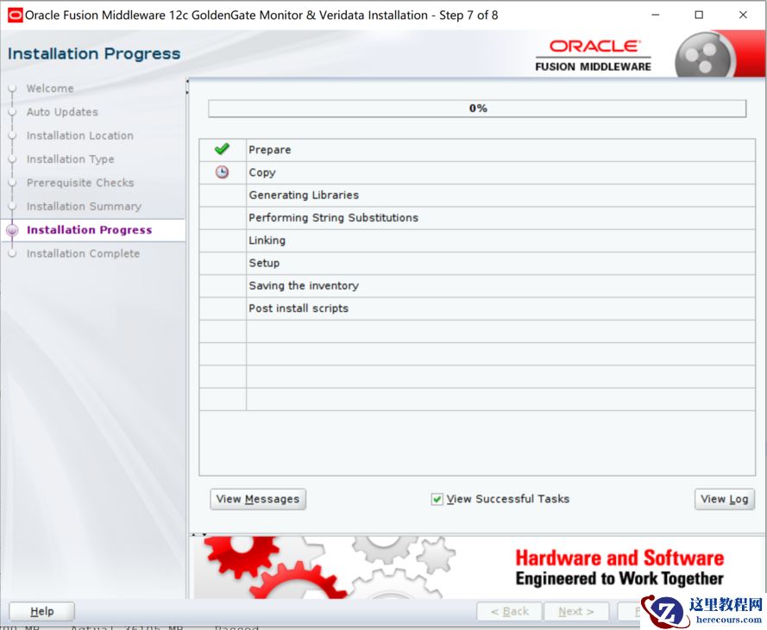Screen dimensions: 767x630
Task: Toggle View Successful Tasks checkbox
Action: coord(437,499)
